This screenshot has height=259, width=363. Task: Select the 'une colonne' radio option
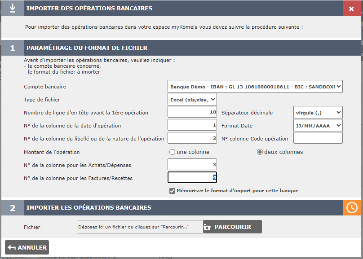click(172, 152)
